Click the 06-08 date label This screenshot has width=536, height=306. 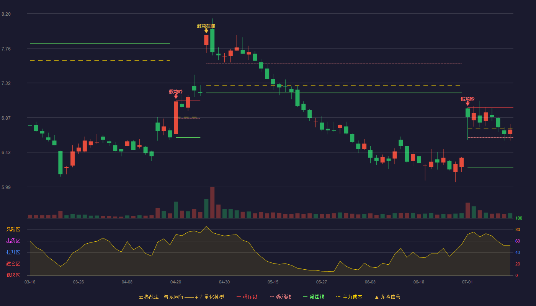pos(370,282)
